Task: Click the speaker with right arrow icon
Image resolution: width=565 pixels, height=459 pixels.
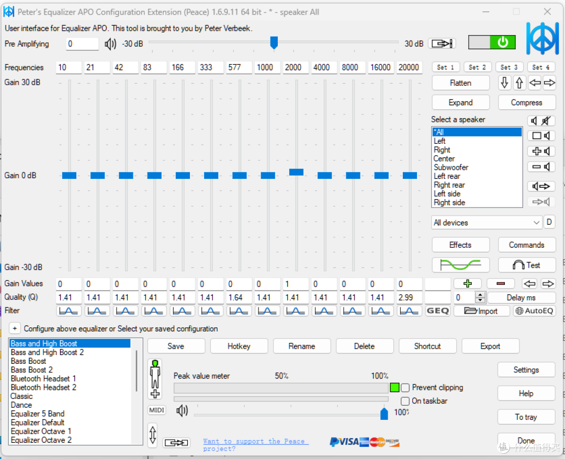Action: [541, 186]
